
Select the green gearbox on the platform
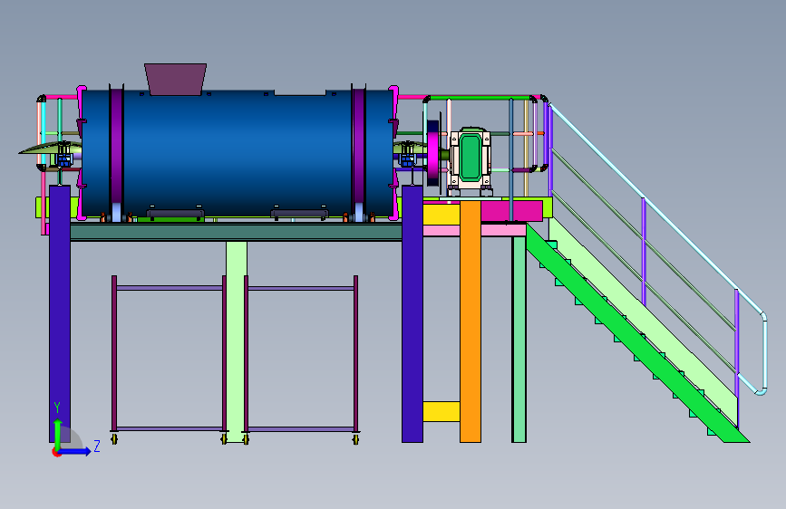471,157
